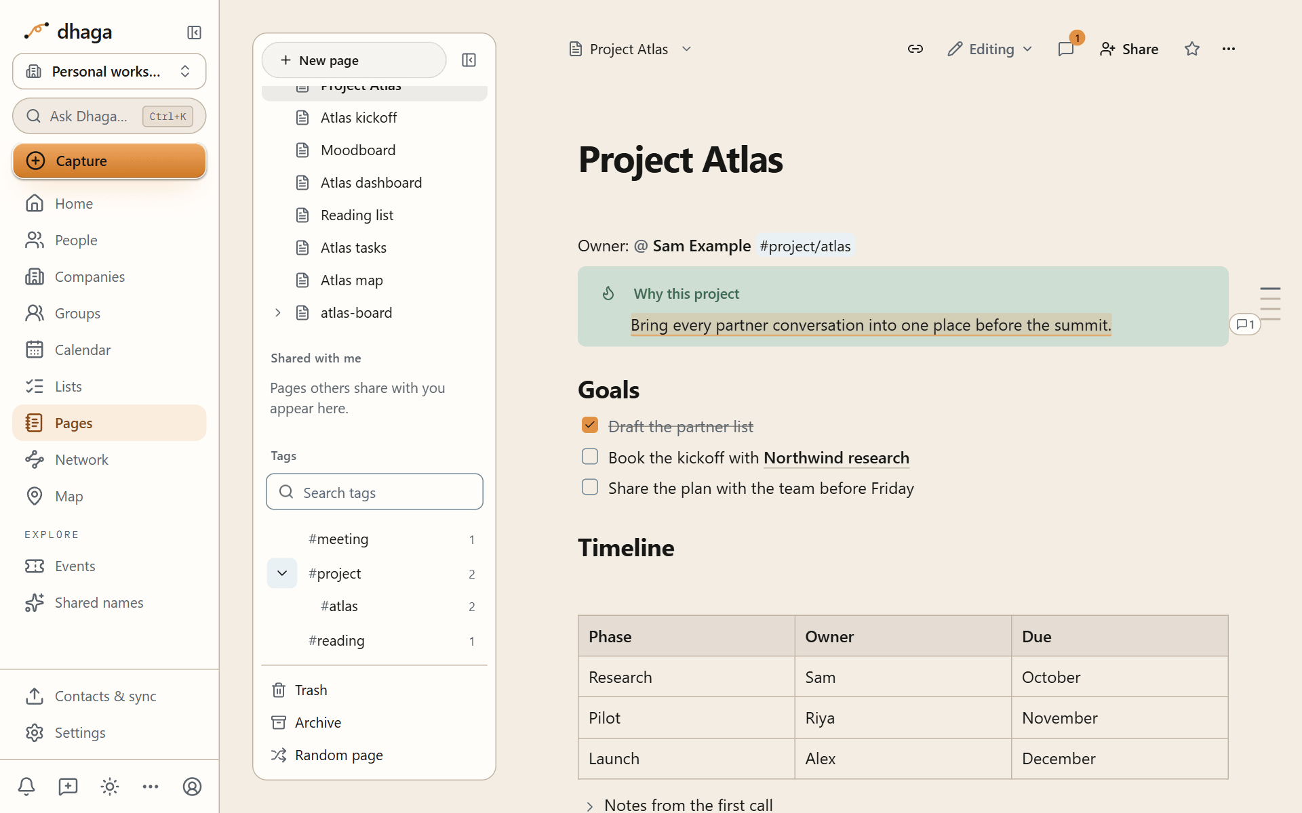Open Companies section
Viewport: 1302px width, 813px height.
click(x=109, y=276)
